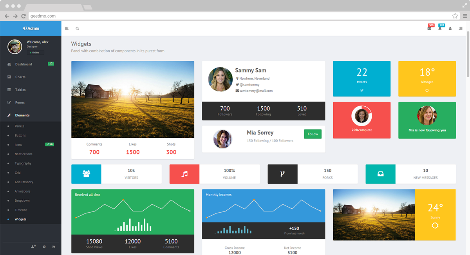Click the user profile icon in header
This screenshot has width=470, height=255.
(x=450, y=28)
